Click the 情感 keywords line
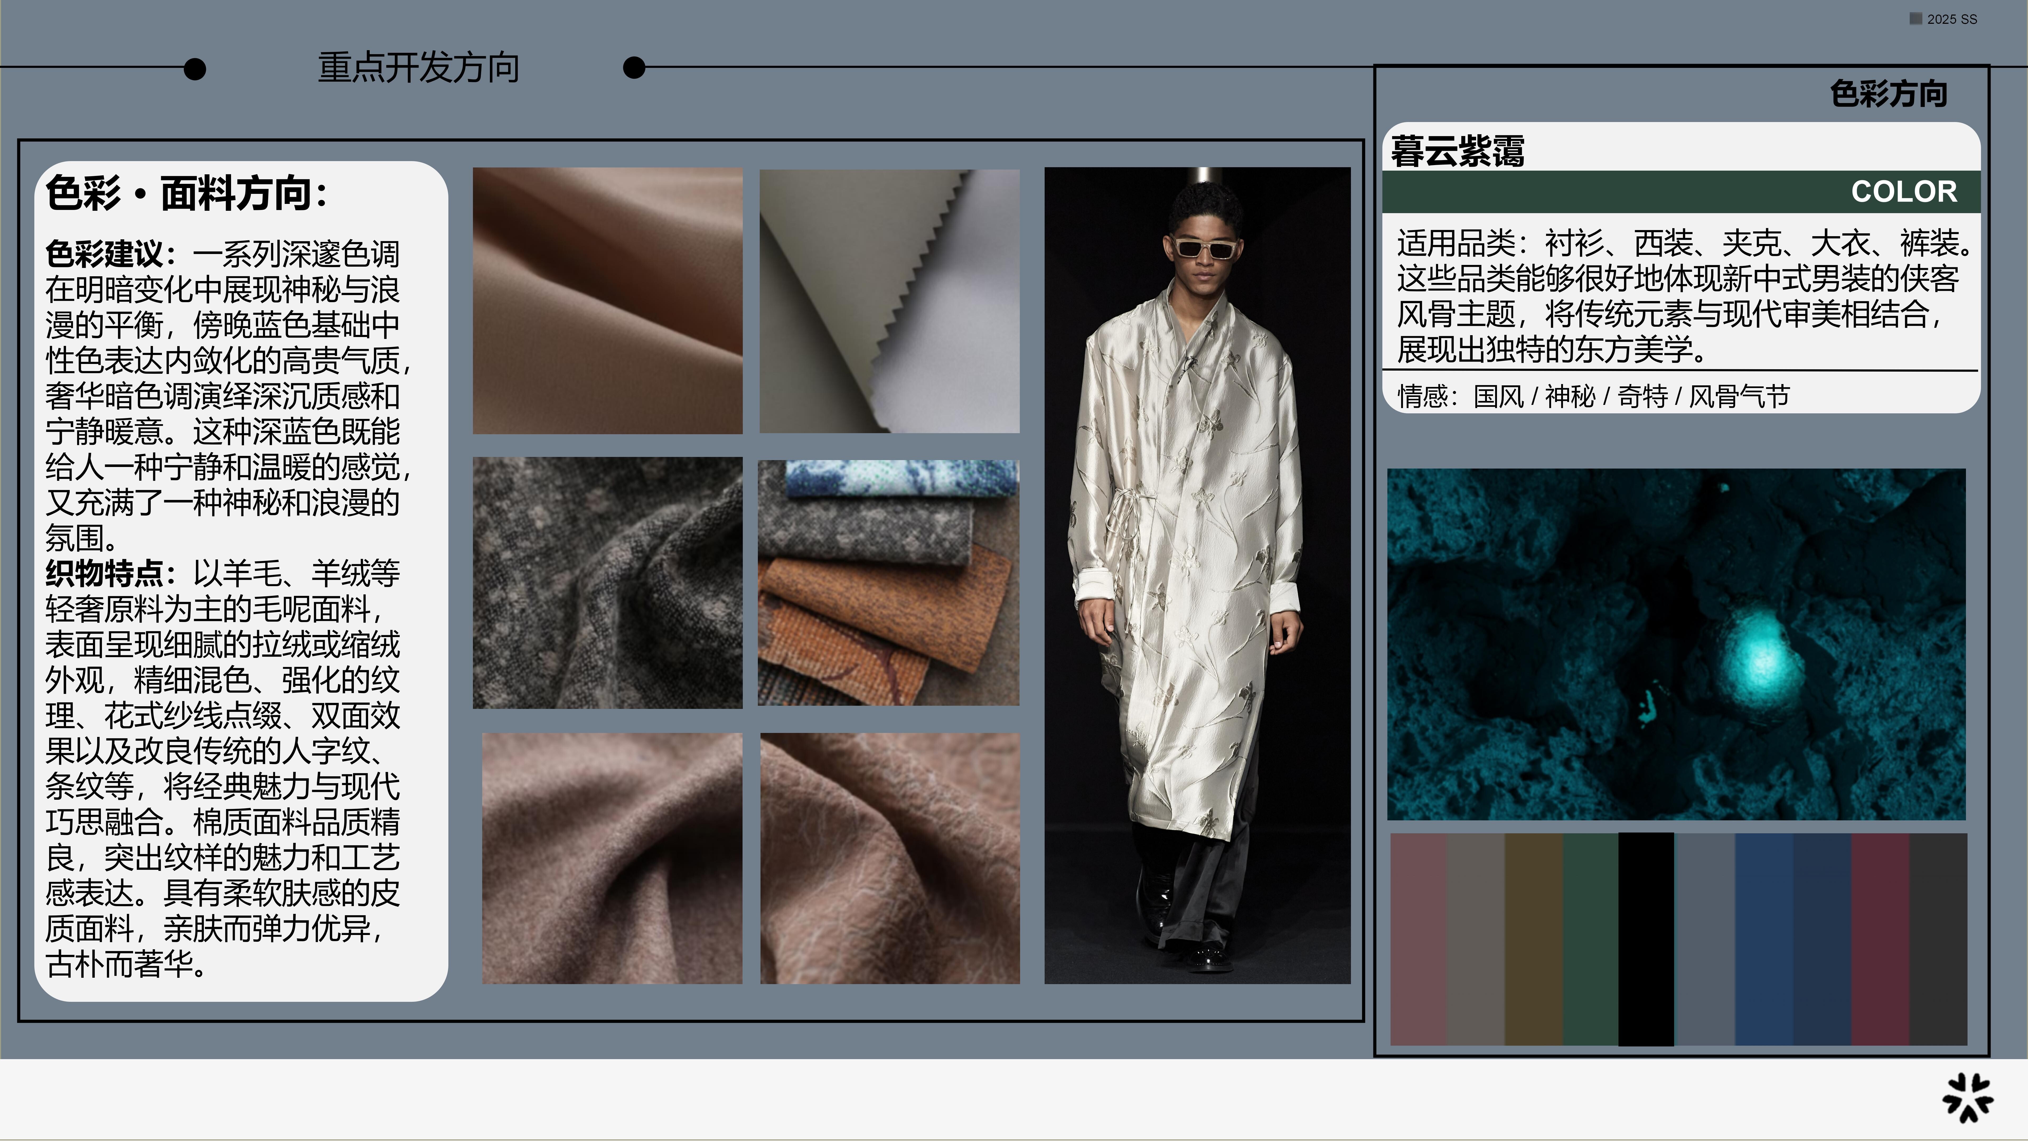Screen dimensions: 2028x1141 pos(1593,396)
